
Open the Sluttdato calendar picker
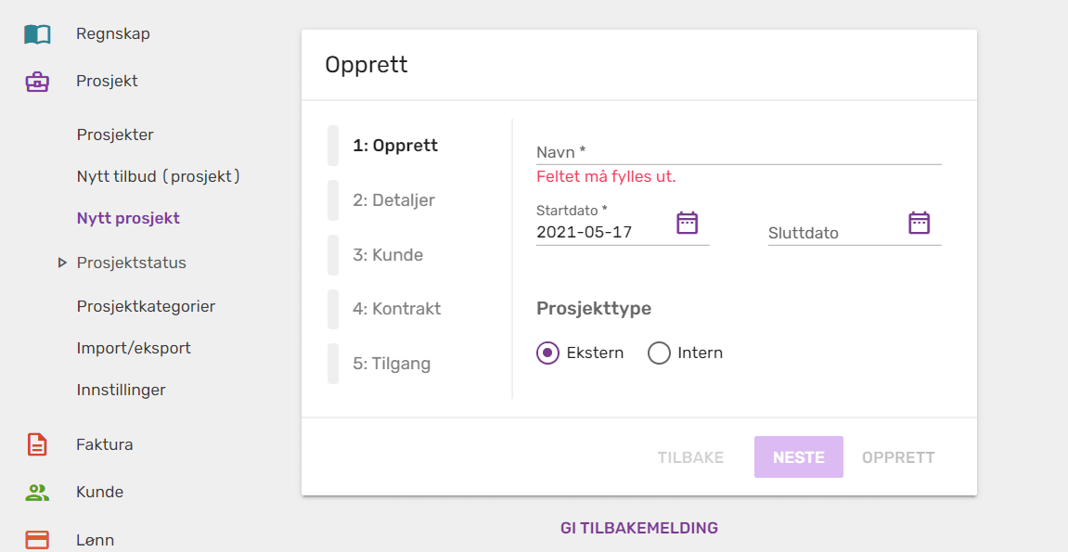[x=919, y=223]
